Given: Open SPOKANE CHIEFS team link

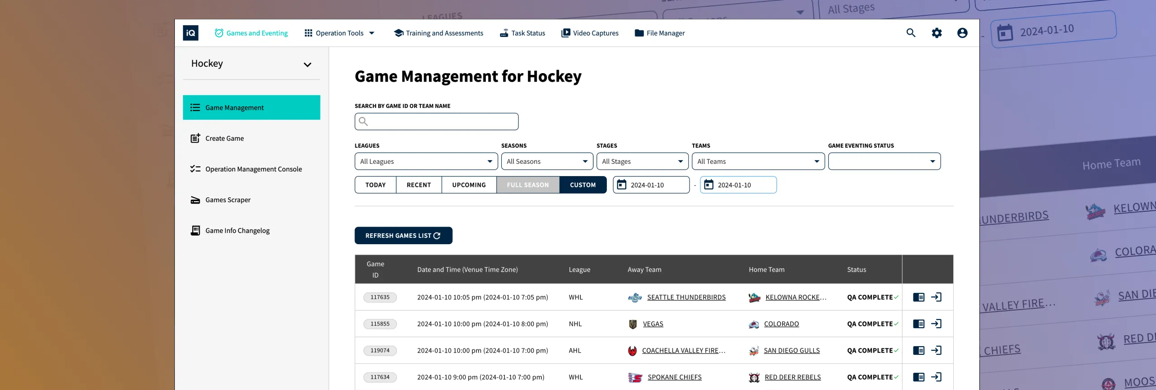Looking at the screenshot, I should click(675, 377).
